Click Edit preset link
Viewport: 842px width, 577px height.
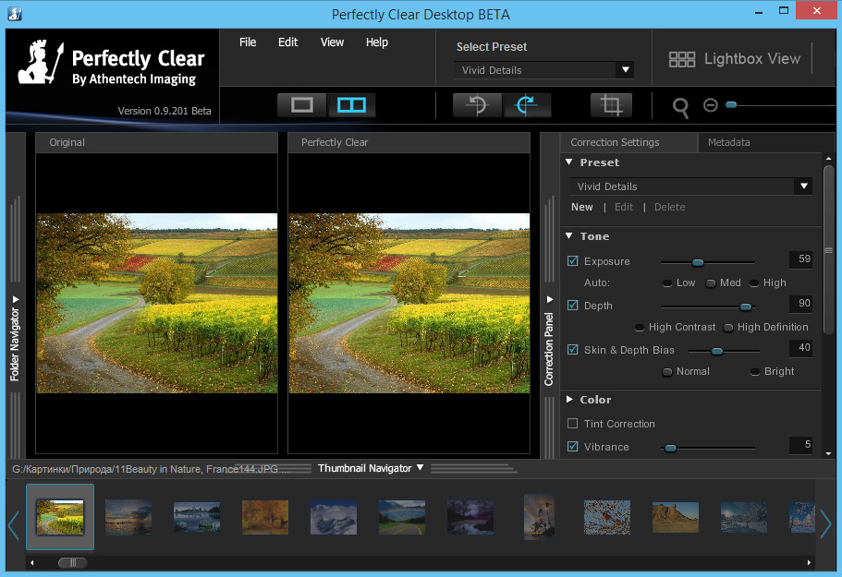pyautogui.click(x=624, y=207)
